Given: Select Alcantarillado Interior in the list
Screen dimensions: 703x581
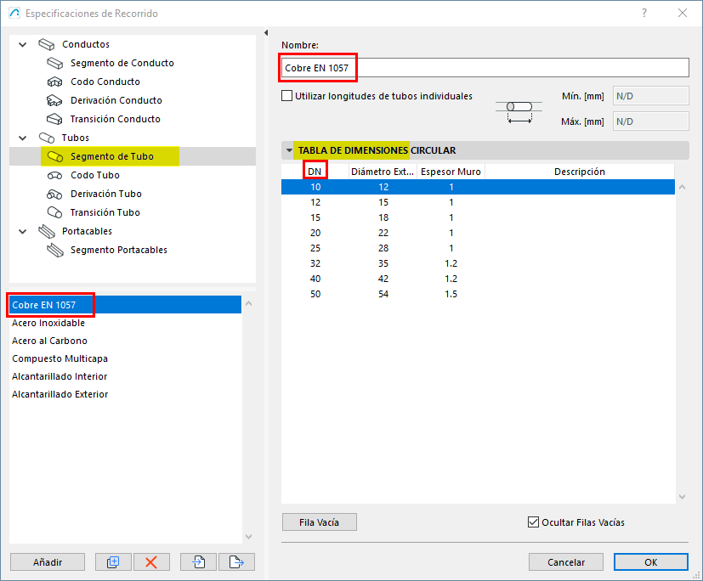Looking at the screenshot, I should click(x=126, y=377).
